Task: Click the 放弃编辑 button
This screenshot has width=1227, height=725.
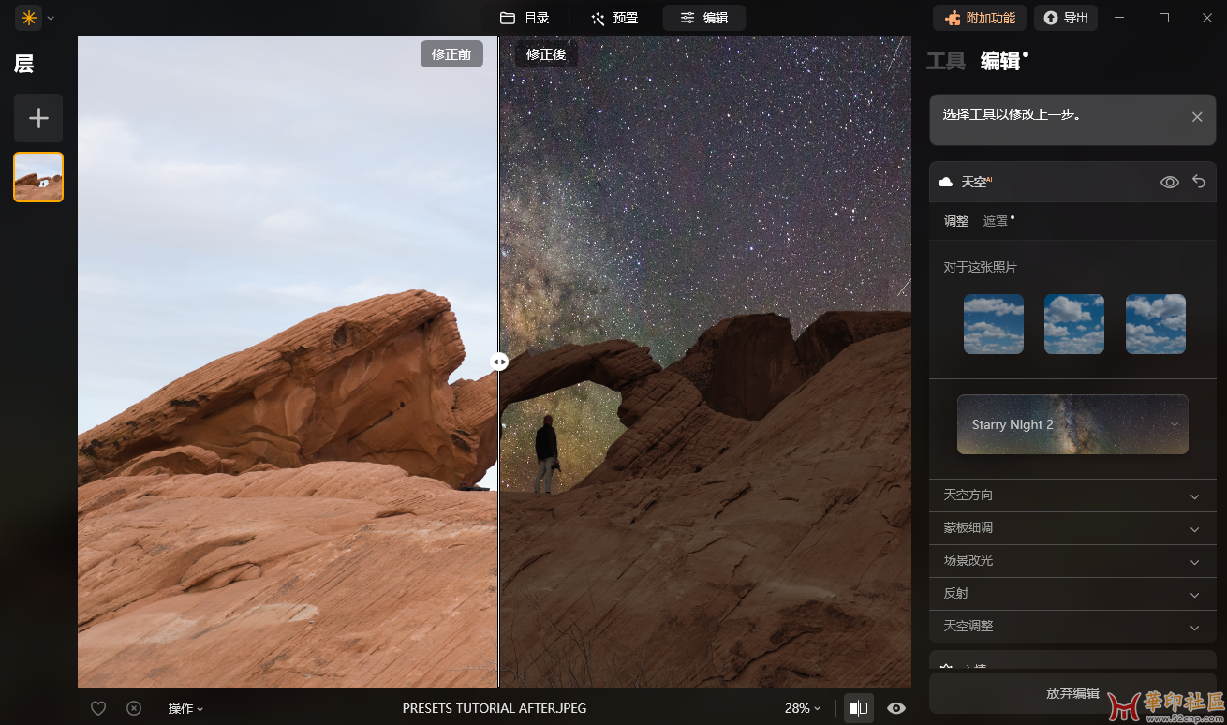Action: point(1072,693)
